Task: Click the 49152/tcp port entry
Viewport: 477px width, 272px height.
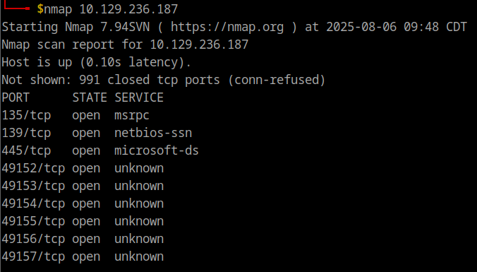Action: 33,168
